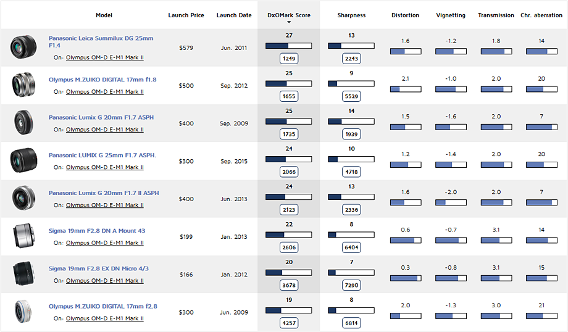Click Panasonic Lumix 20mm F1.7 II thumbnail

pos(23,198)
